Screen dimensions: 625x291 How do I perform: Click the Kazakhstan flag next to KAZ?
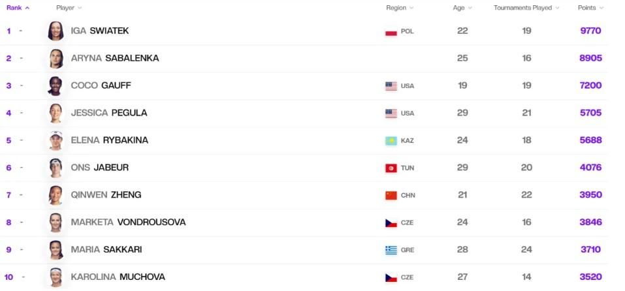coord(391,140)
